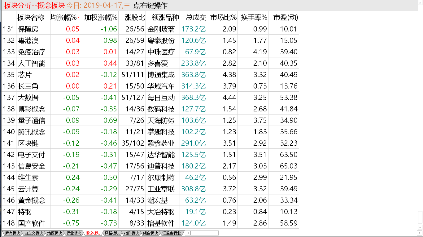Switch to the 自定义板块 tab
423x237 pixels.
click(33, 233)
